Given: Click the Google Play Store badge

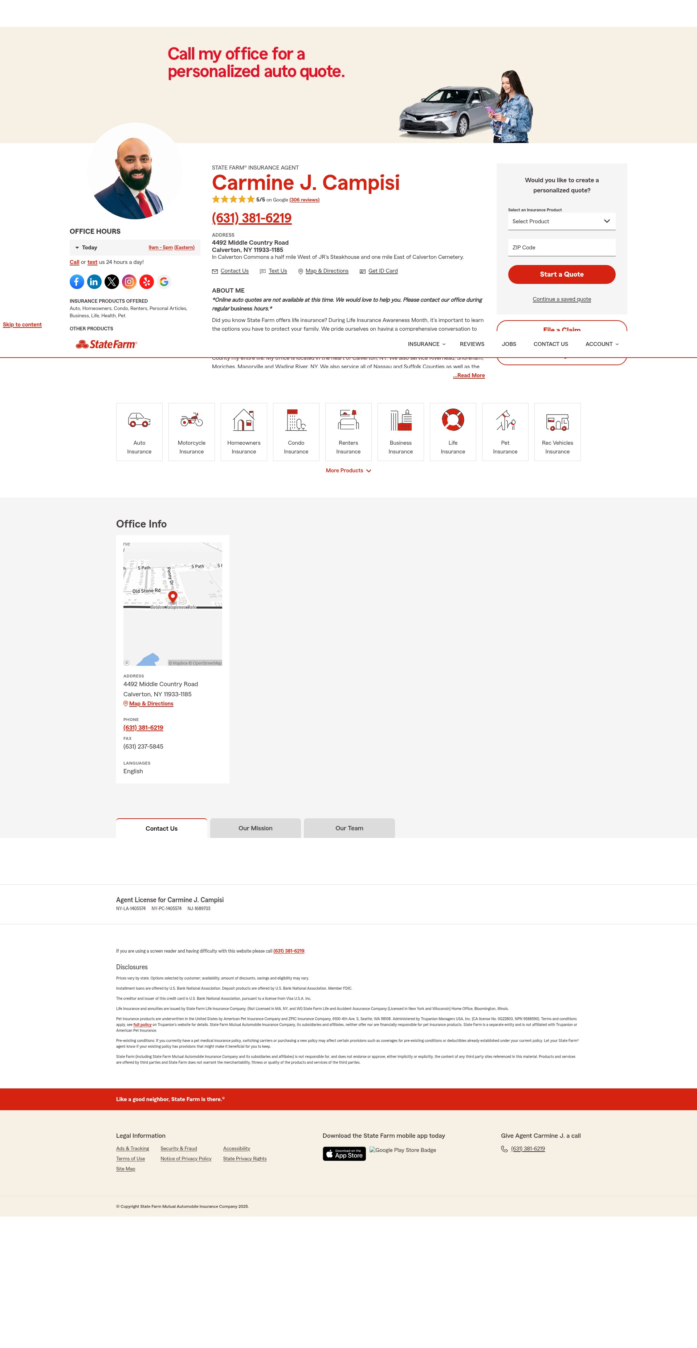Looking at the screenshot, I should click(x=403, y=1150).
